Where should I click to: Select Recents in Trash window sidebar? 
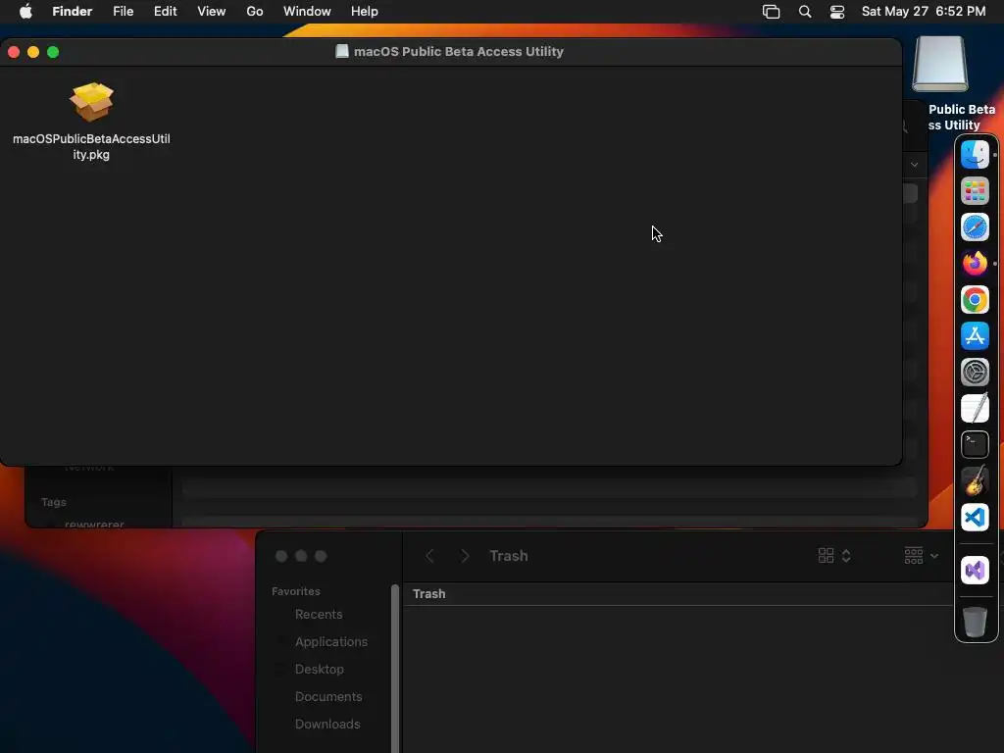click(x=319, y=614)
